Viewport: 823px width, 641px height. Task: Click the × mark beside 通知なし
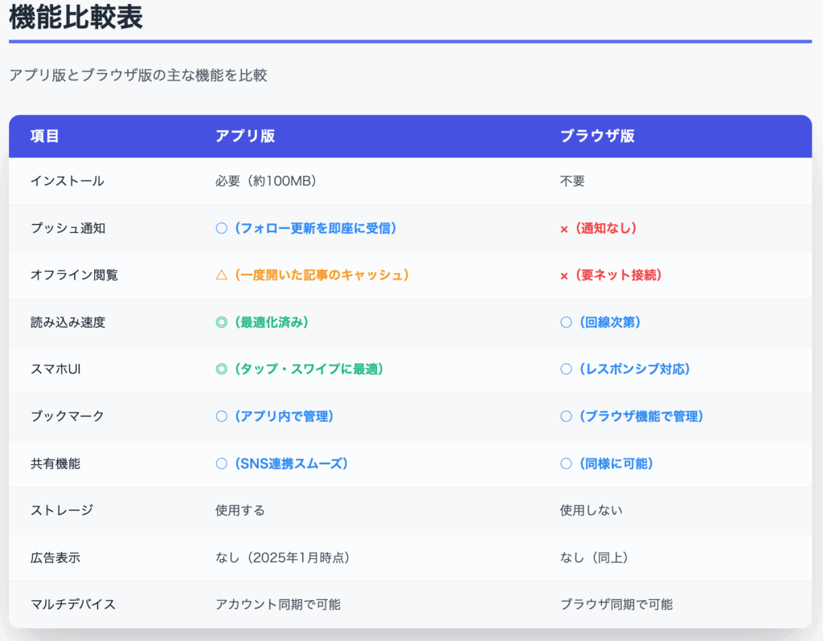tap(564, 228)
